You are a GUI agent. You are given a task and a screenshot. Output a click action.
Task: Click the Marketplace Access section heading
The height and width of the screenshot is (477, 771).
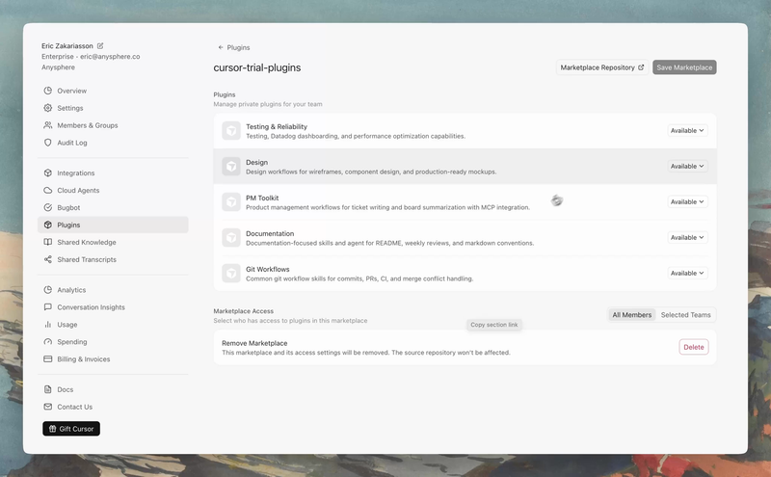[x=244, y=311]
